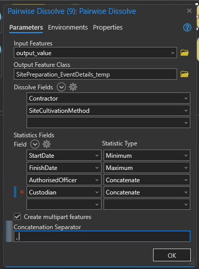This screenshot has height=269, width=199.
Task: Open the Dissolve Fields gear settings icon
Action: pyautogui.click(x=73, y=87)
